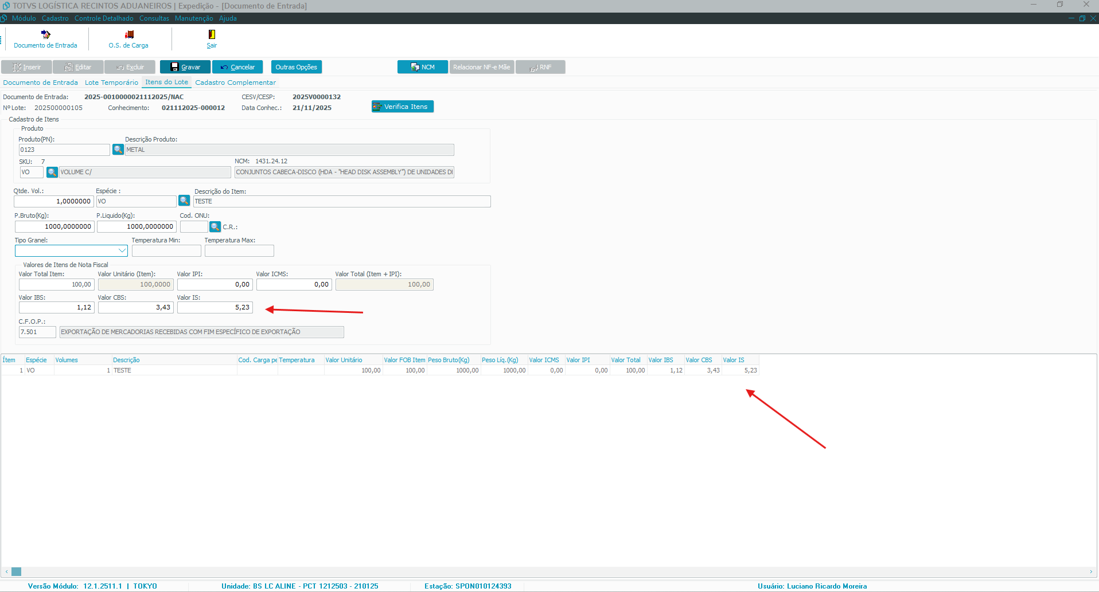Screen dimensions: 1099x592
Task: Click horizontal scrollbar left arrow
Action: (6, 571)
